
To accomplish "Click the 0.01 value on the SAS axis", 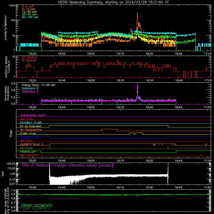I will 12,184.
